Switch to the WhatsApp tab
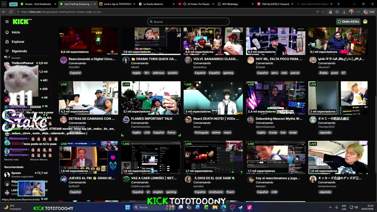The width and height of the screenshot is (377, 212). (236, 4)
